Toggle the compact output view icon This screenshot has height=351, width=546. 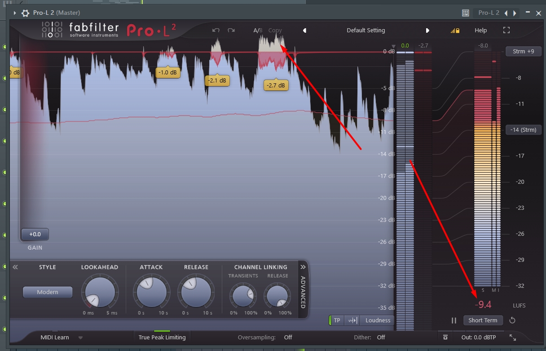coord(445,337)
